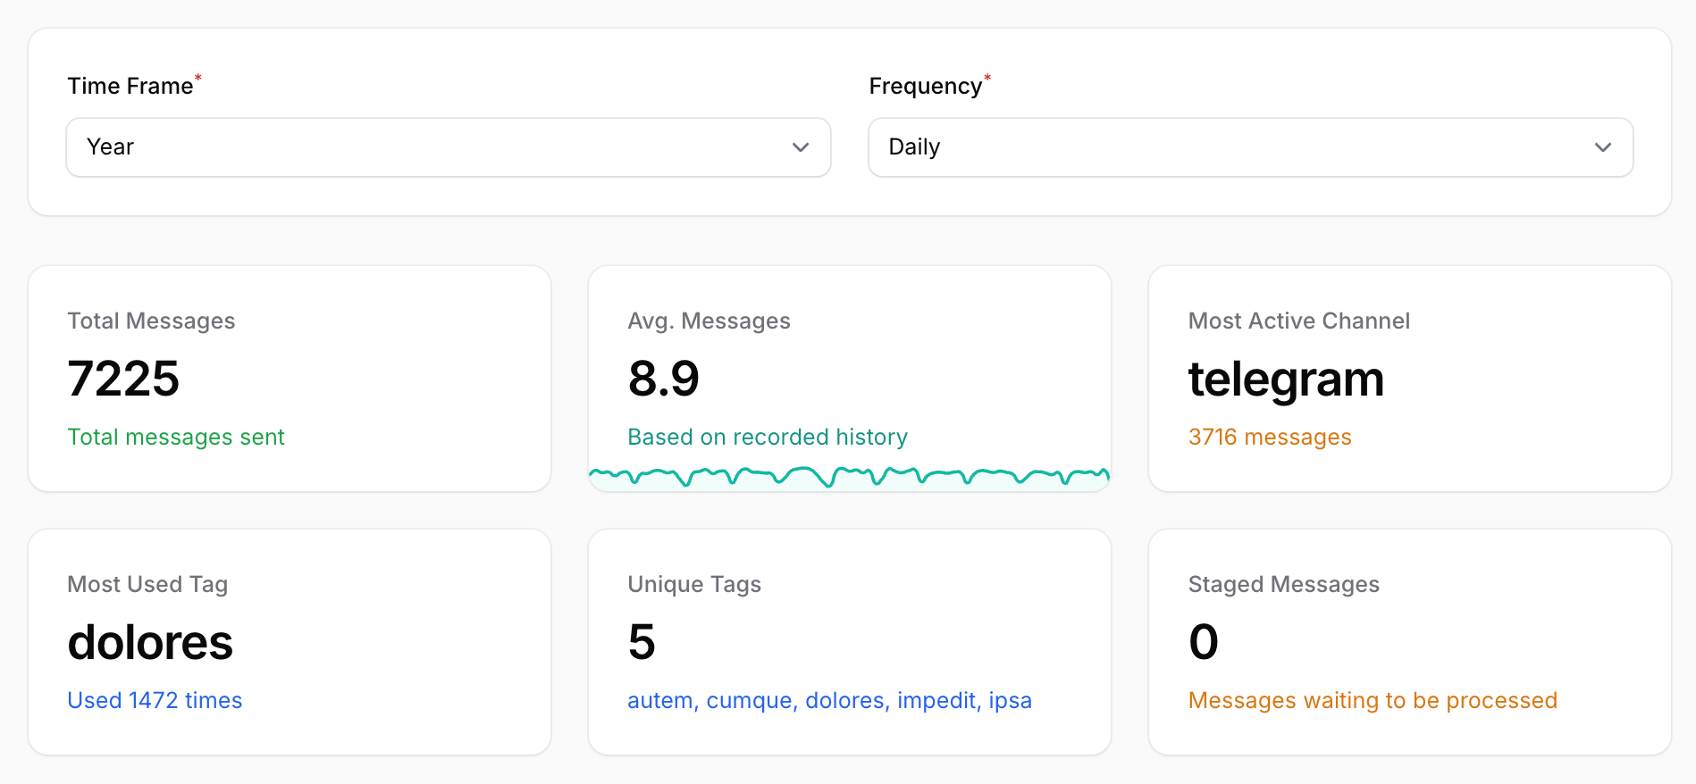Click the Frequency label
The width and height of the screenshot is (1696, 784).
(926, 86)
